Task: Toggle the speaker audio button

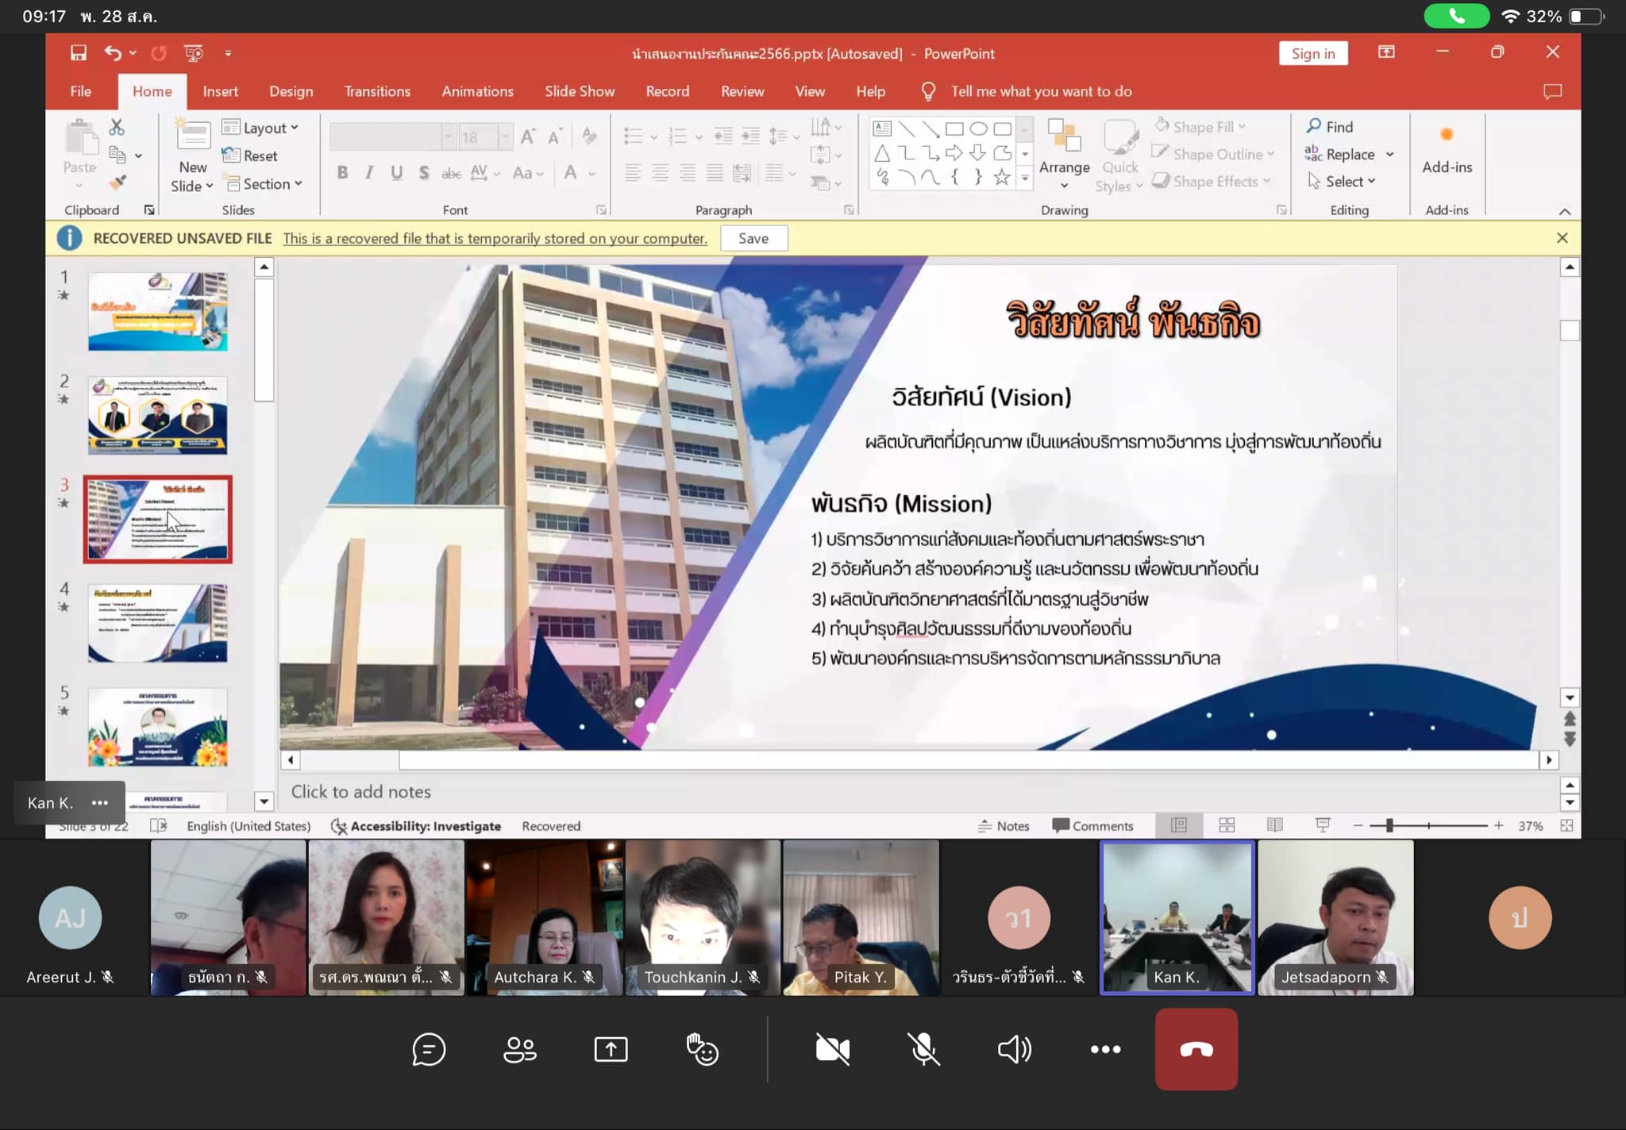Action: [1014, 1050]
